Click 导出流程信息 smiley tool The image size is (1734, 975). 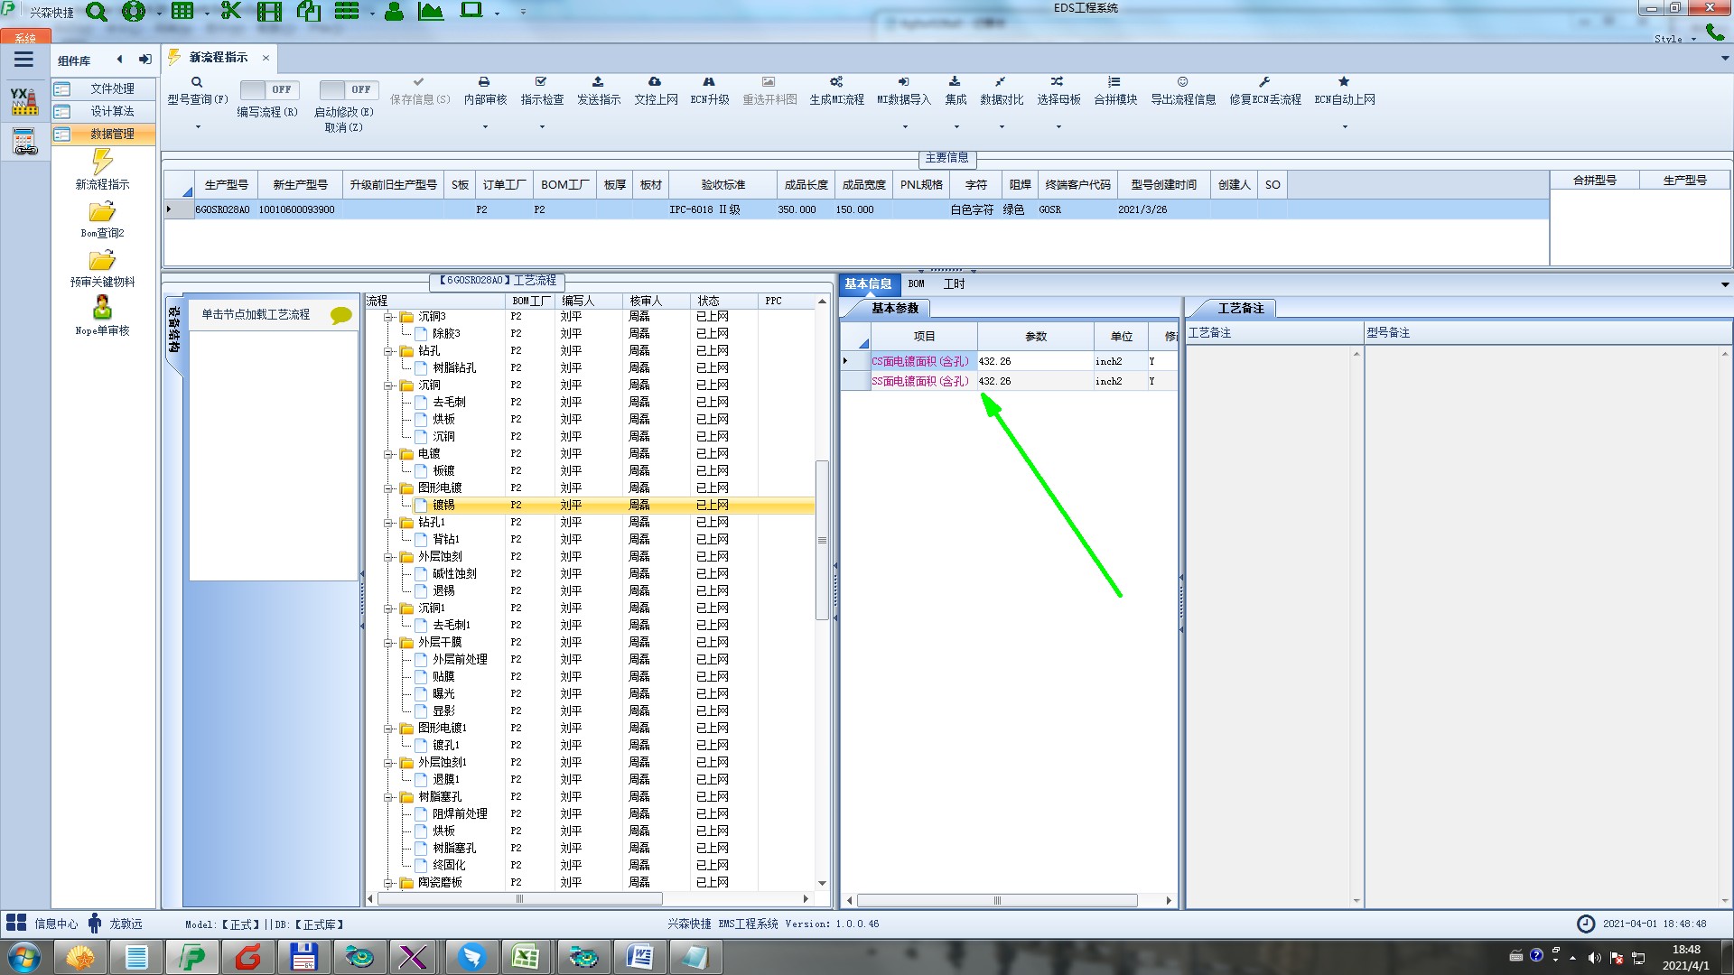point(1183,90)
